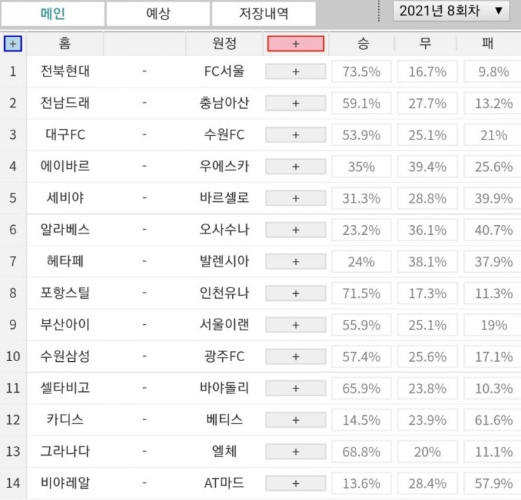The height and width of the screenshot is (500, 521).
Task: Select the 40.7% loss cell in row 6
Action: tap(493, 230)
